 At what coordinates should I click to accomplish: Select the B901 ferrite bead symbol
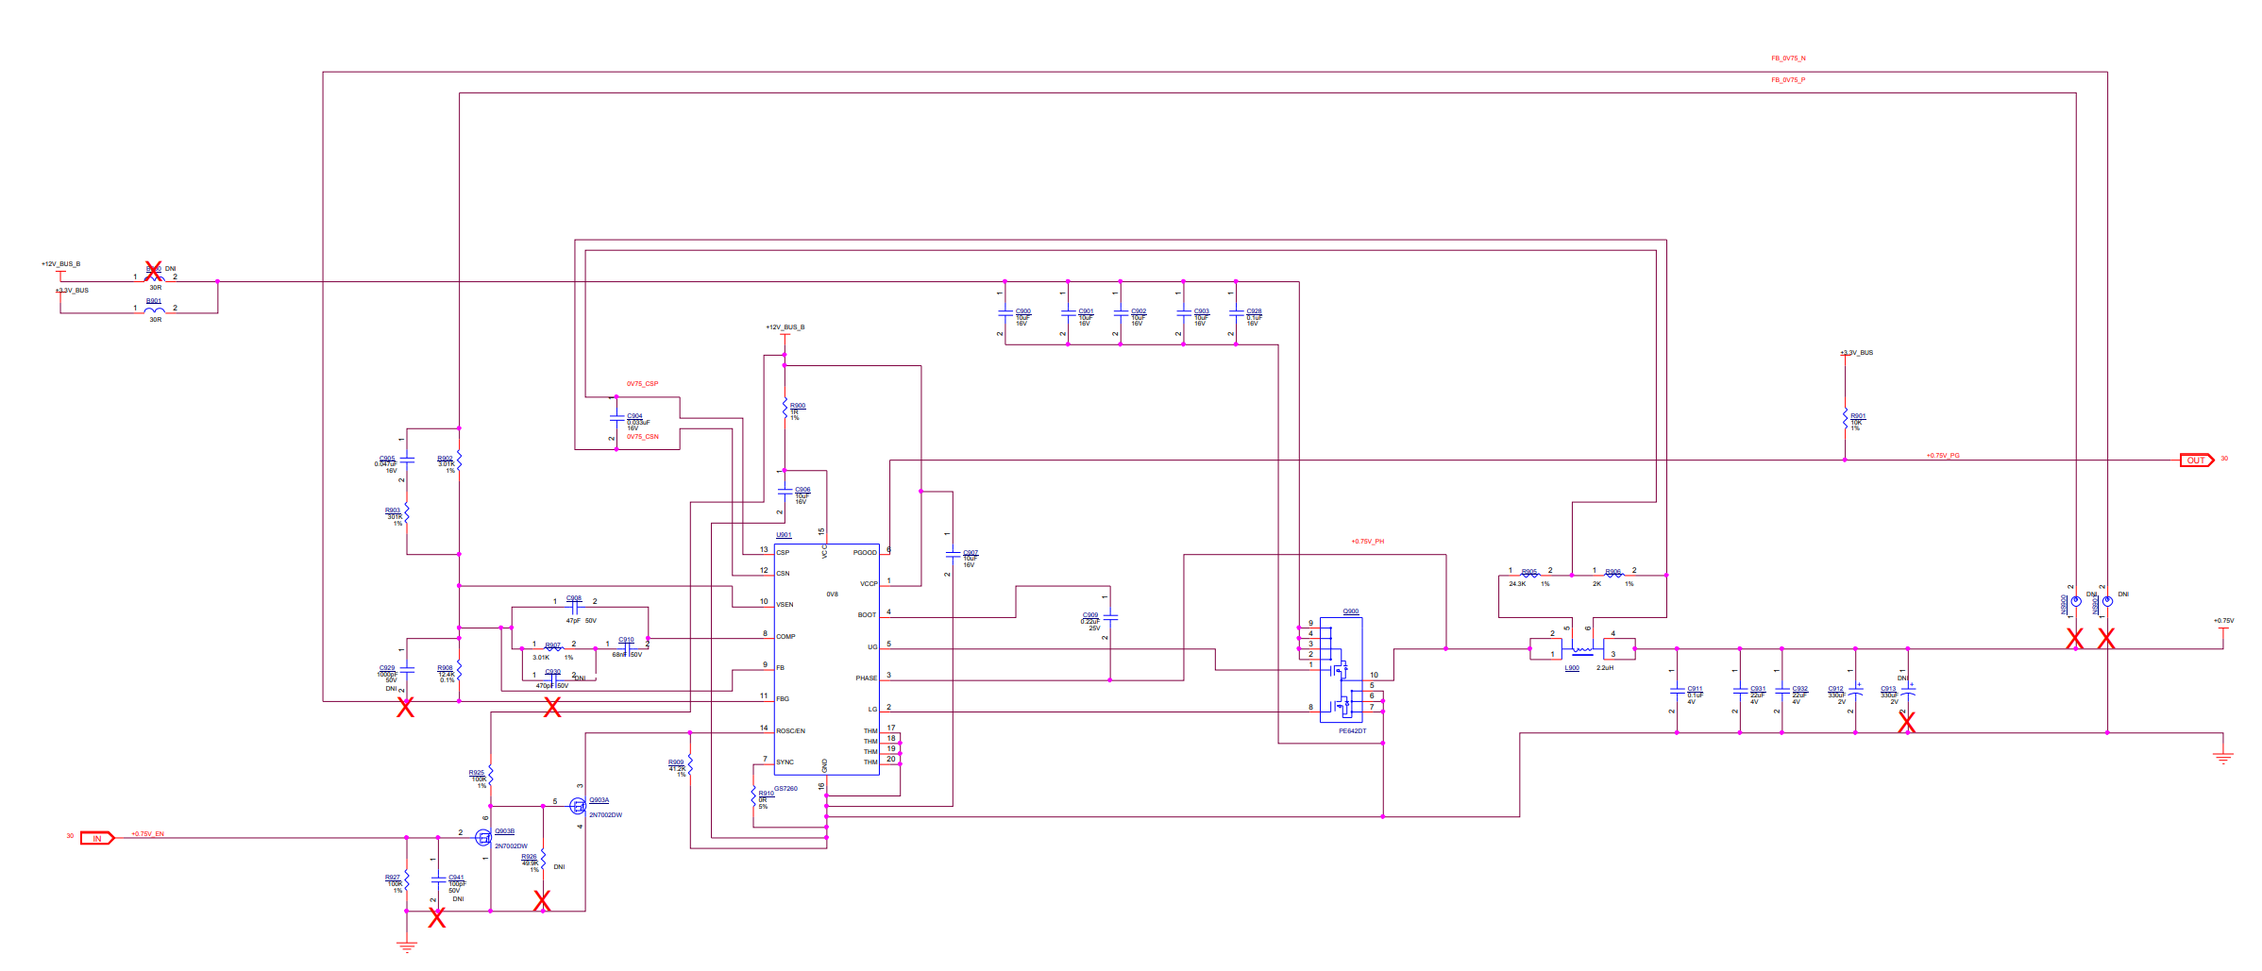click(155, 310)
